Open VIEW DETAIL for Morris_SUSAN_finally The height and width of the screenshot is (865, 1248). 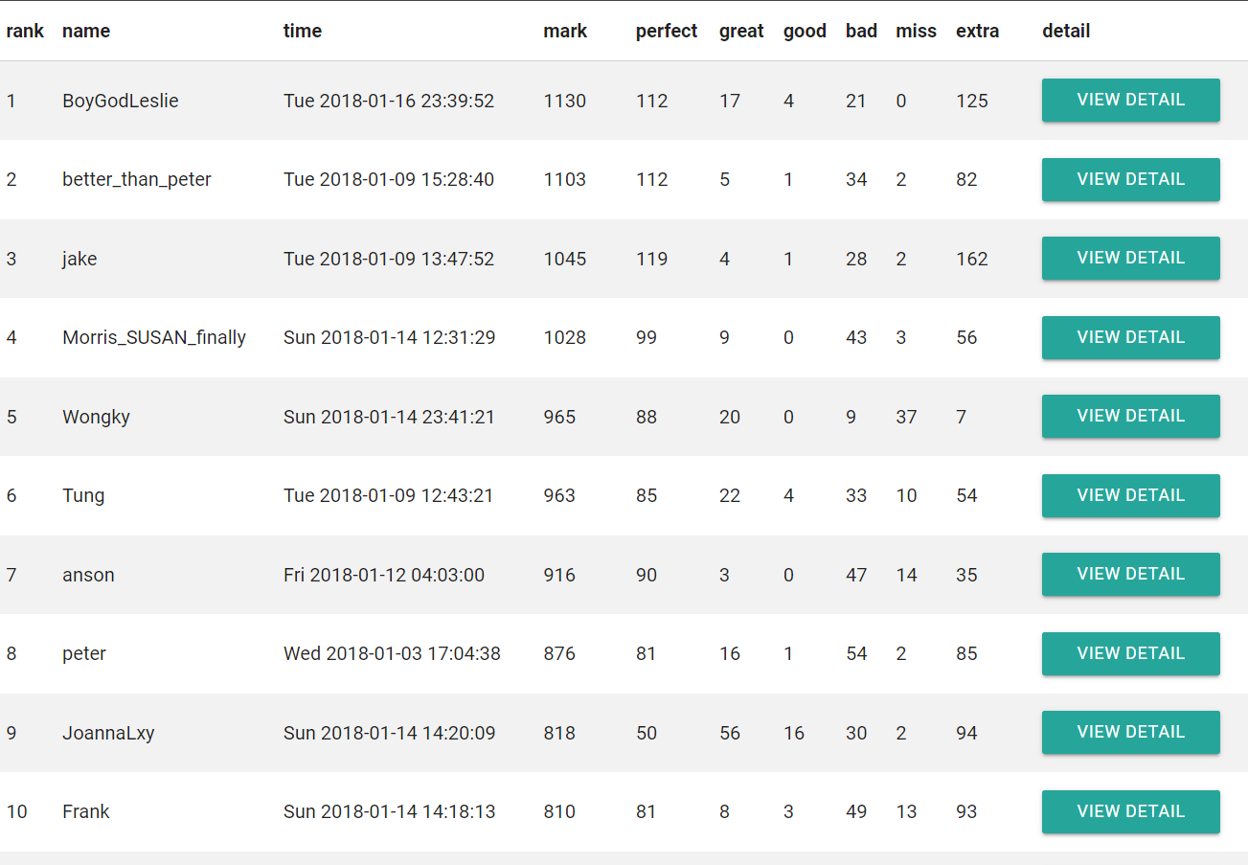click(x=1130, y=337)
